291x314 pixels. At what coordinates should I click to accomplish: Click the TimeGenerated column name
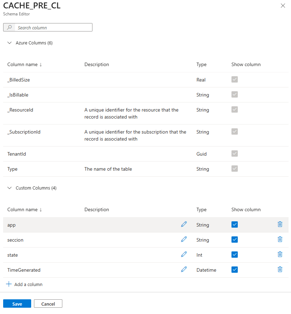[x=24, y=270]
